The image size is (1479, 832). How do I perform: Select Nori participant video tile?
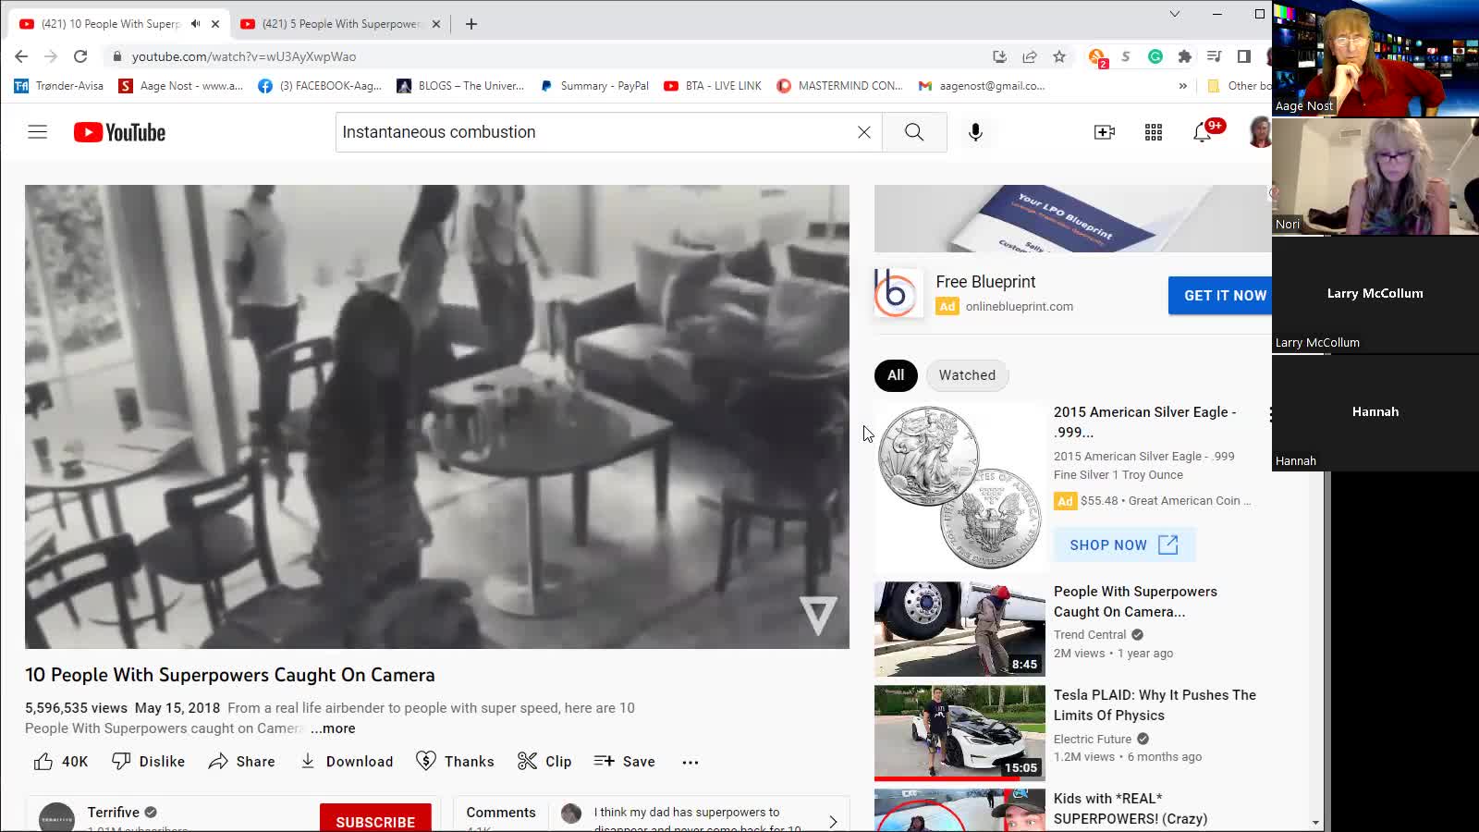(x=1375, y=177)
